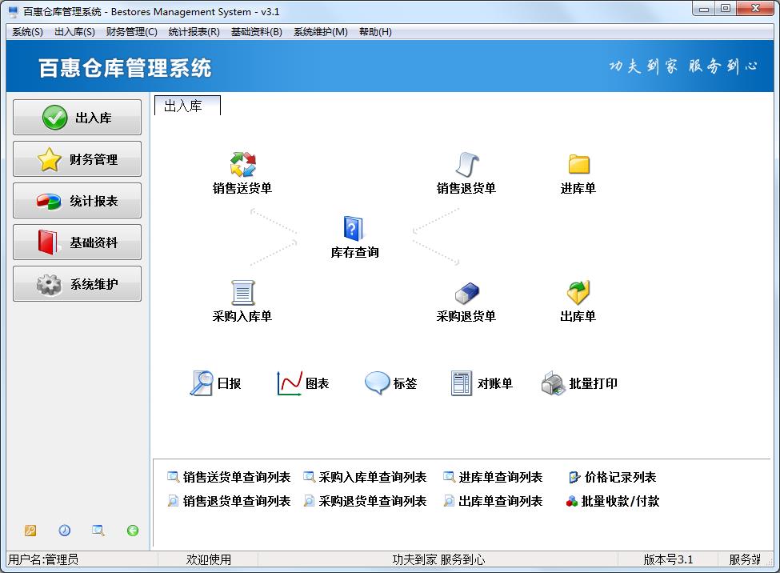The image size is (780, 573).
Task: Close the Bestores Management System window
Action: pyautogui.click(x=755, y=9)
